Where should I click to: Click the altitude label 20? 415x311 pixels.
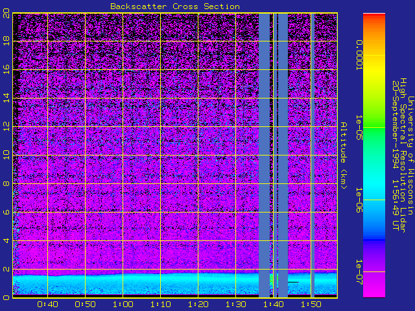(6, 14)
